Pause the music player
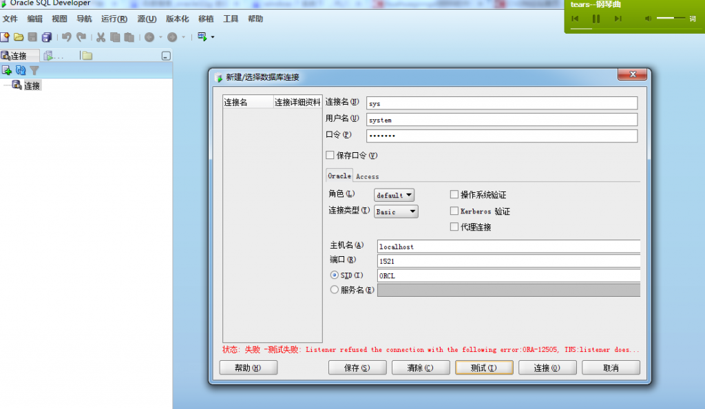The image size is (705, 409). pos(596,19)
